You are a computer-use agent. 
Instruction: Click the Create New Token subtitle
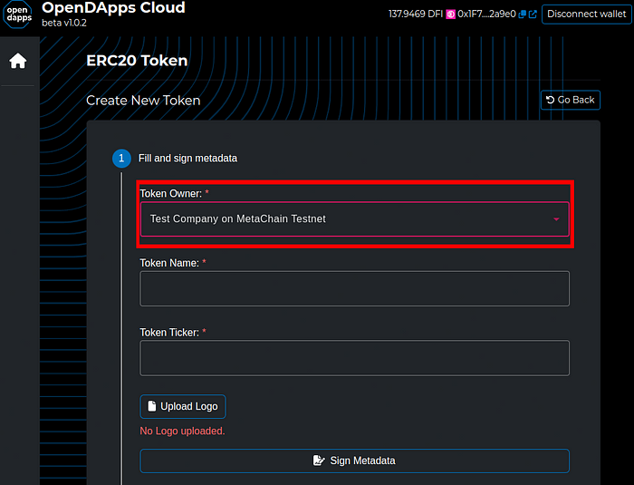click(143, 101)
